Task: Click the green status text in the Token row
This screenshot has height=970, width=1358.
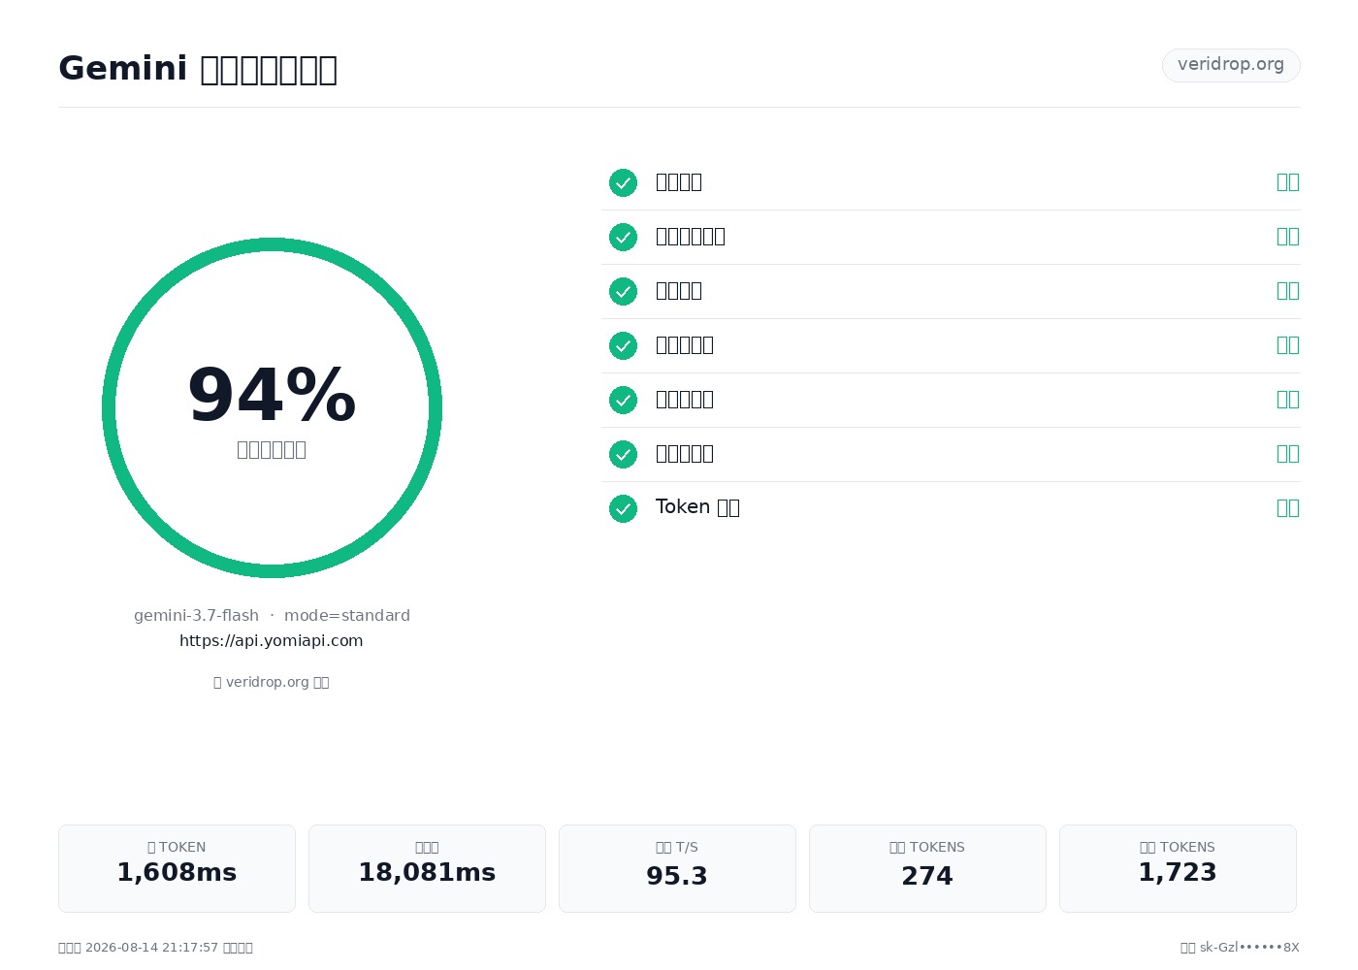Action: click(1288, 507)
